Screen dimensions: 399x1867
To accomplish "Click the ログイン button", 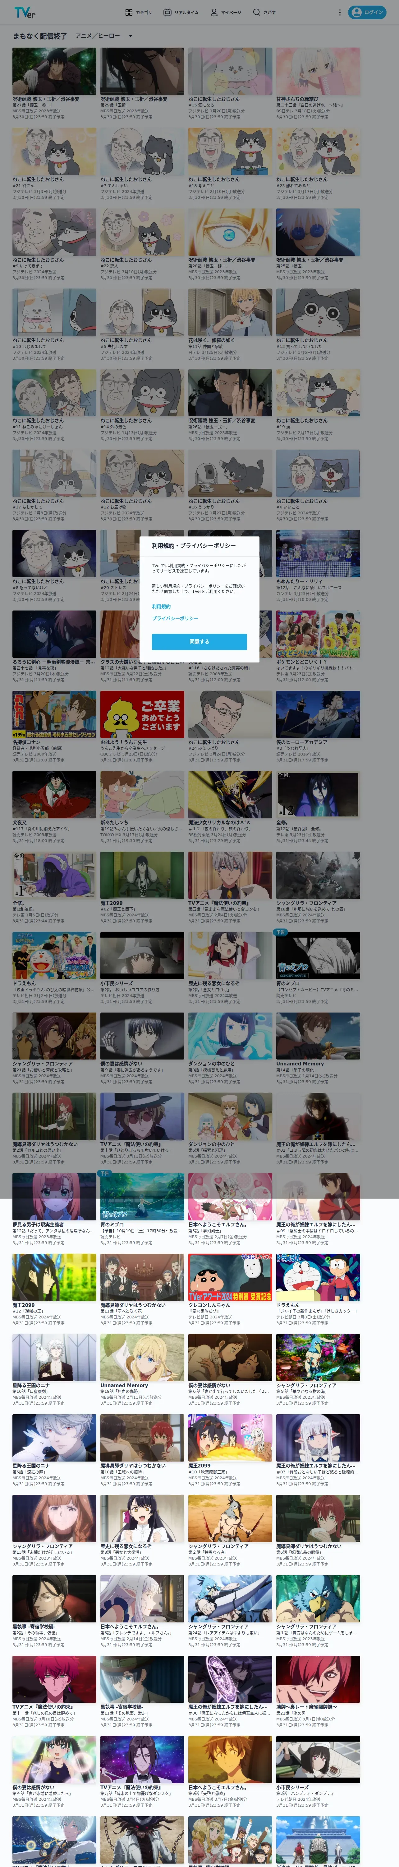I will tap(367, 12).
